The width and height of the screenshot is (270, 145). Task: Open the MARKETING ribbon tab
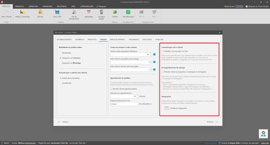tap(33, 6)
